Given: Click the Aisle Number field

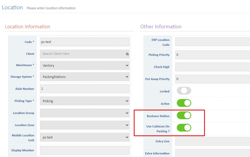Looking at the screenshot, I should pos(85,89).
